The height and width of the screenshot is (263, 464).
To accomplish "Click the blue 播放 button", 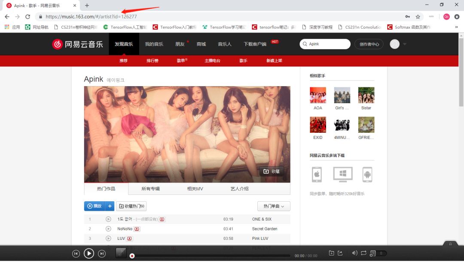I will [x=95, y=206].
